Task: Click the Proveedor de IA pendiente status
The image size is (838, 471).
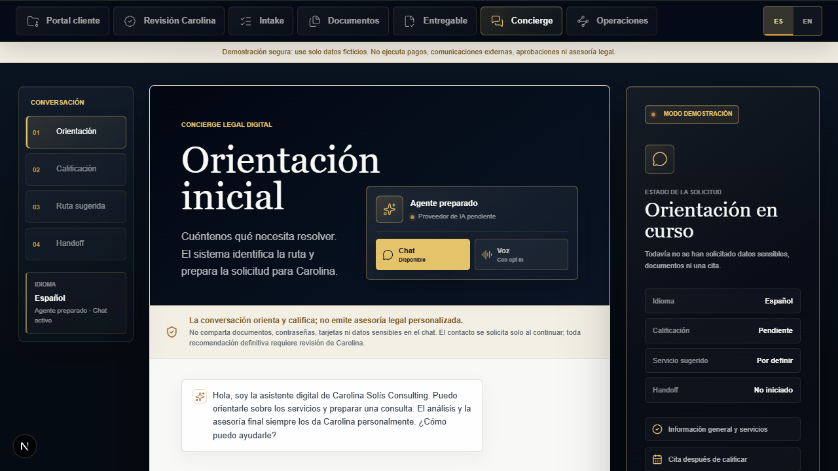Action: pyautogui.click(x=452, y=217)
